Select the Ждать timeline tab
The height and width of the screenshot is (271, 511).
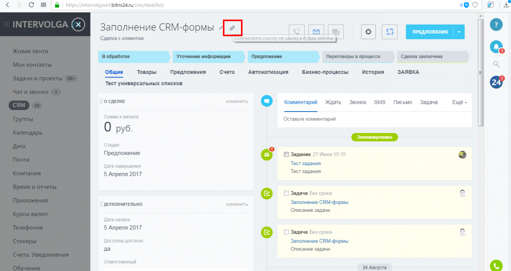[333, 102]
